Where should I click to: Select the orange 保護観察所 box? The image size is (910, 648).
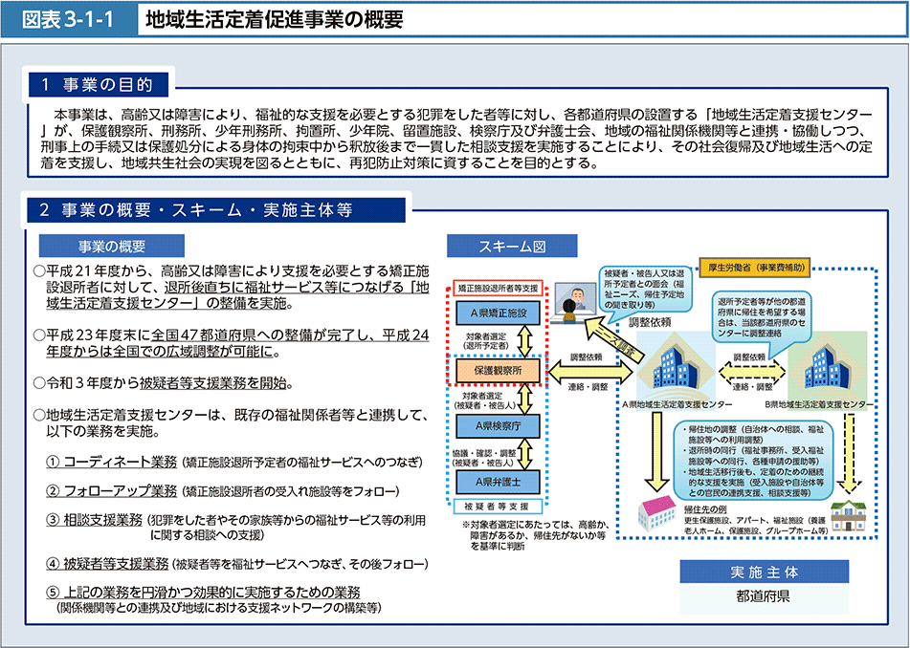pyautogui.click(x=497, y=369)
